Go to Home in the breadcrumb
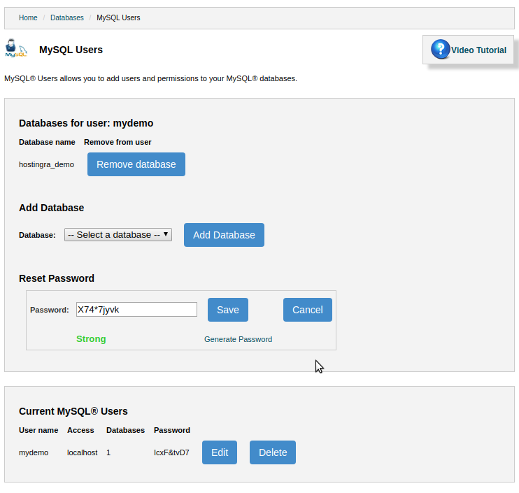The width and height of the screenshot is (519, 493). coord(28,17)
